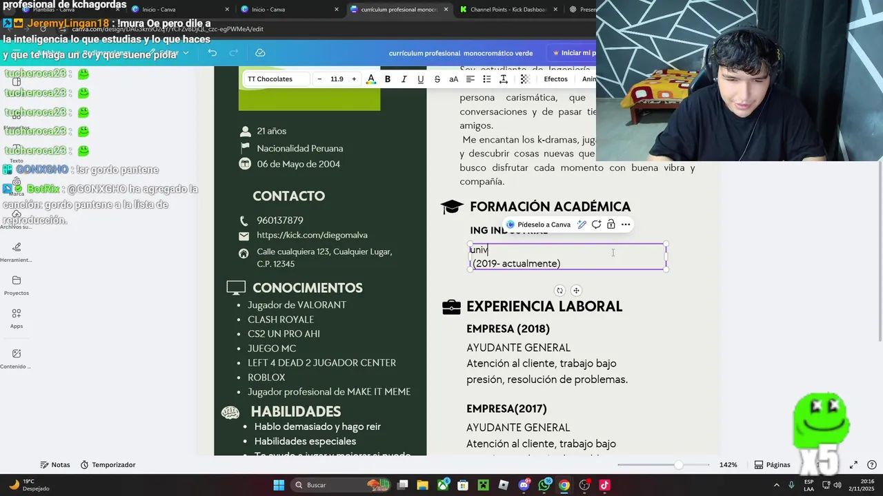Increase font size with plus

pos(354,79)
